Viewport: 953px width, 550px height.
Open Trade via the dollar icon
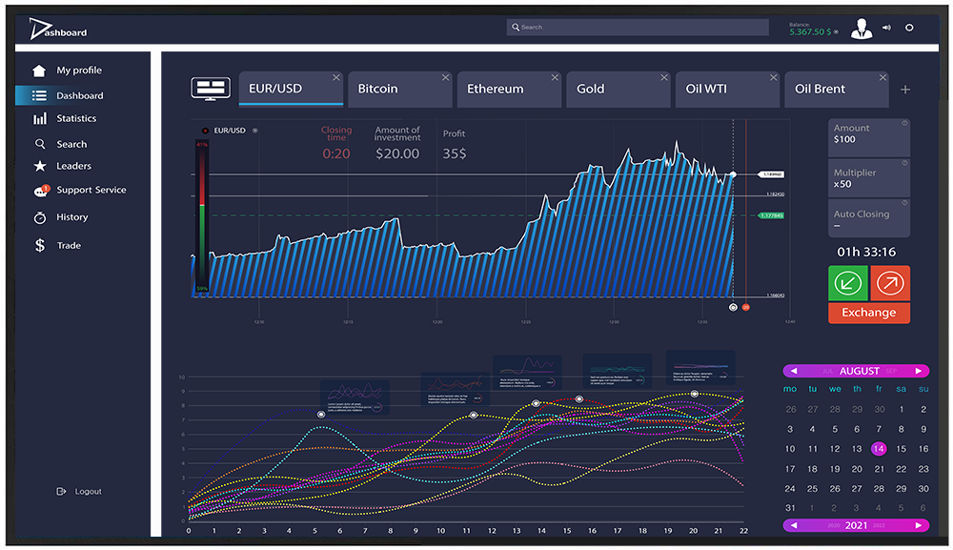click(x=40, y=246)
